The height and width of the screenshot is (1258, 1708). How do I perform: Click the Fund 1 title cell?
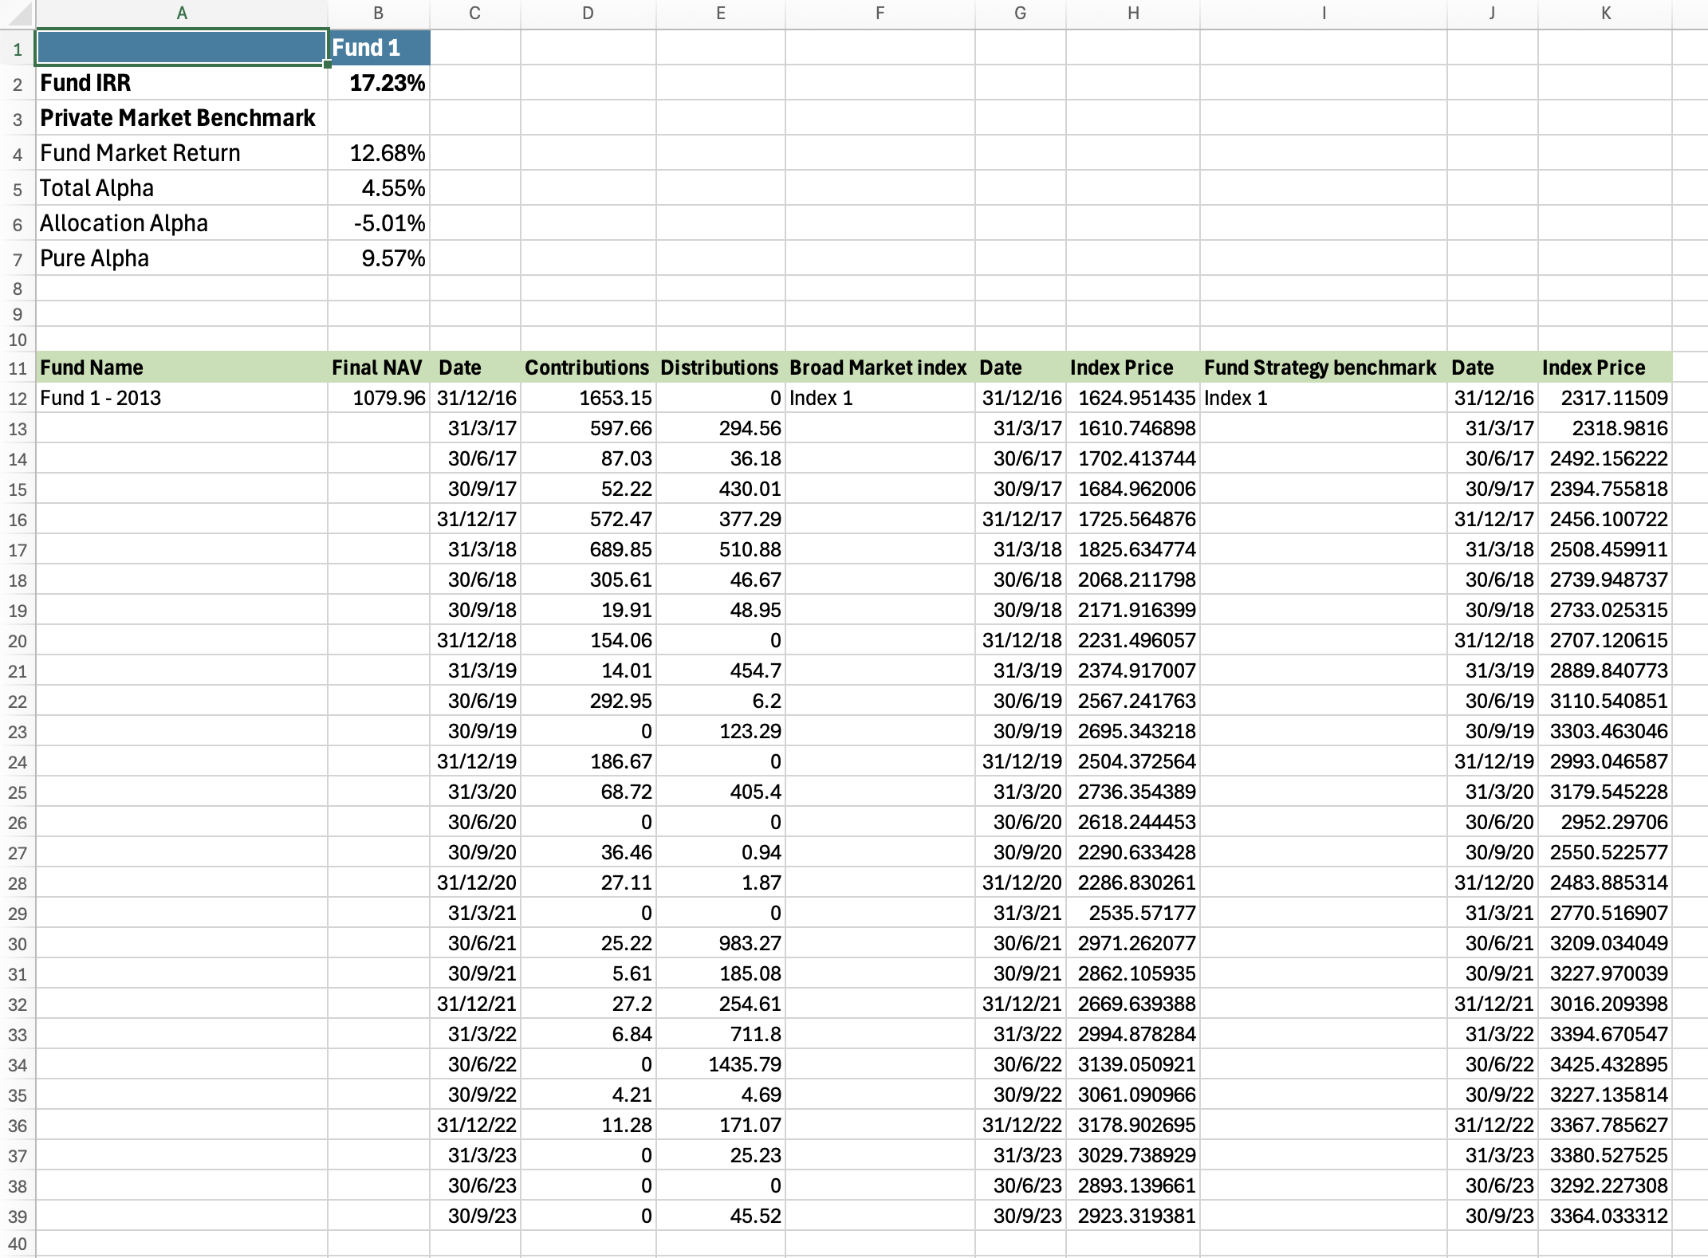click(379, 48)
